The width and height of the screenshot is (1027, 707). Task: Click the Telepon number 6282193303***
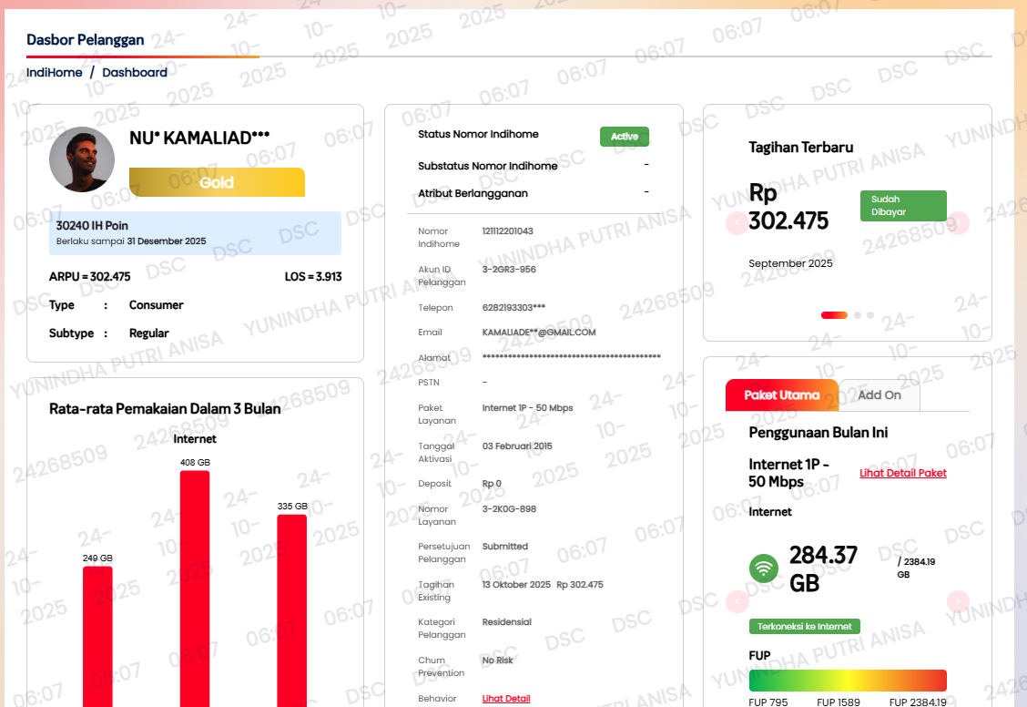click(513, 307)
